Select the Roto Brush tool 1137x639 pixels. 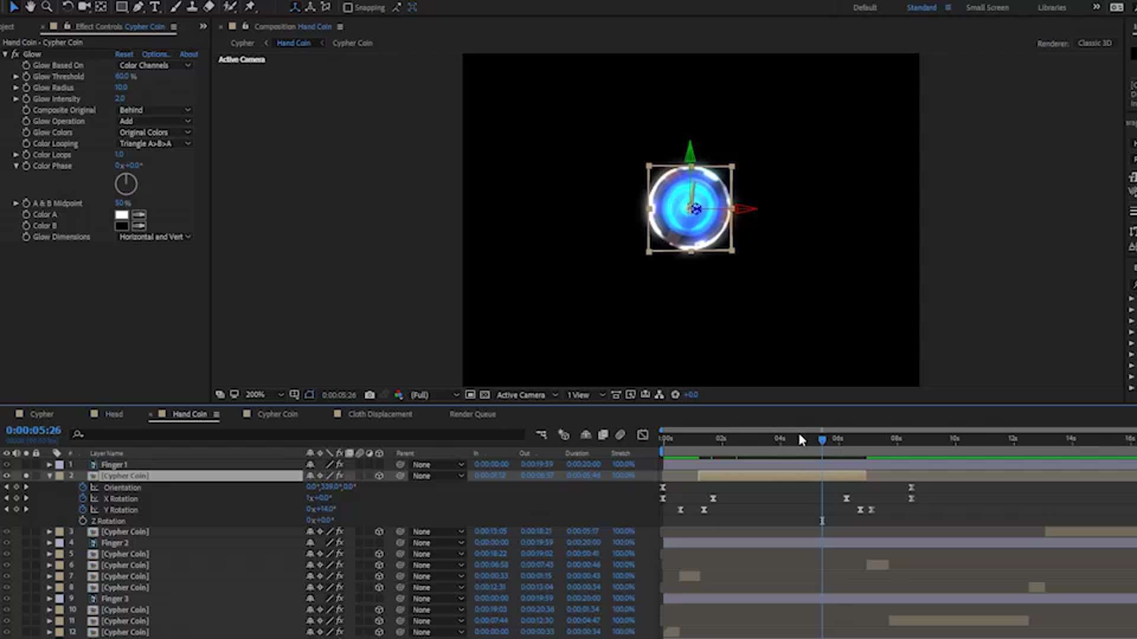pyautogui.click(x=230, y=7)
